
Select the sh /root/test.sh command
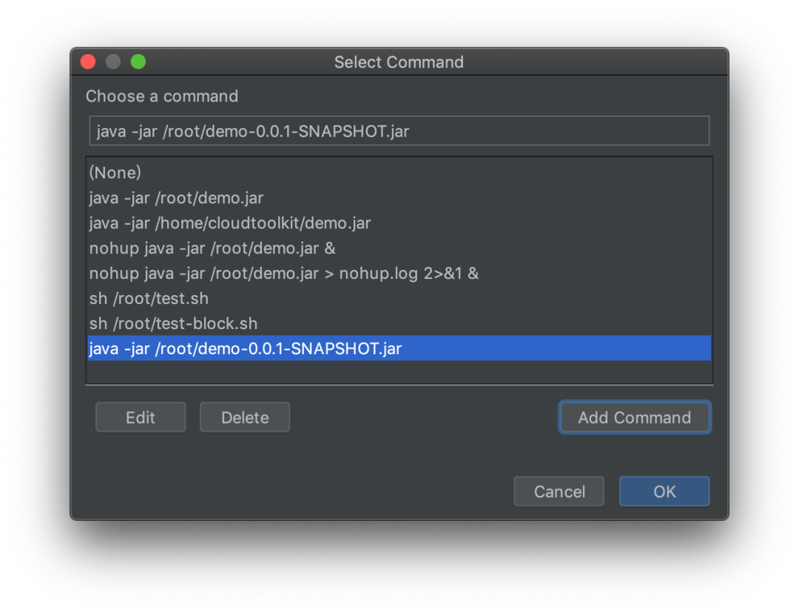point(149,299)
